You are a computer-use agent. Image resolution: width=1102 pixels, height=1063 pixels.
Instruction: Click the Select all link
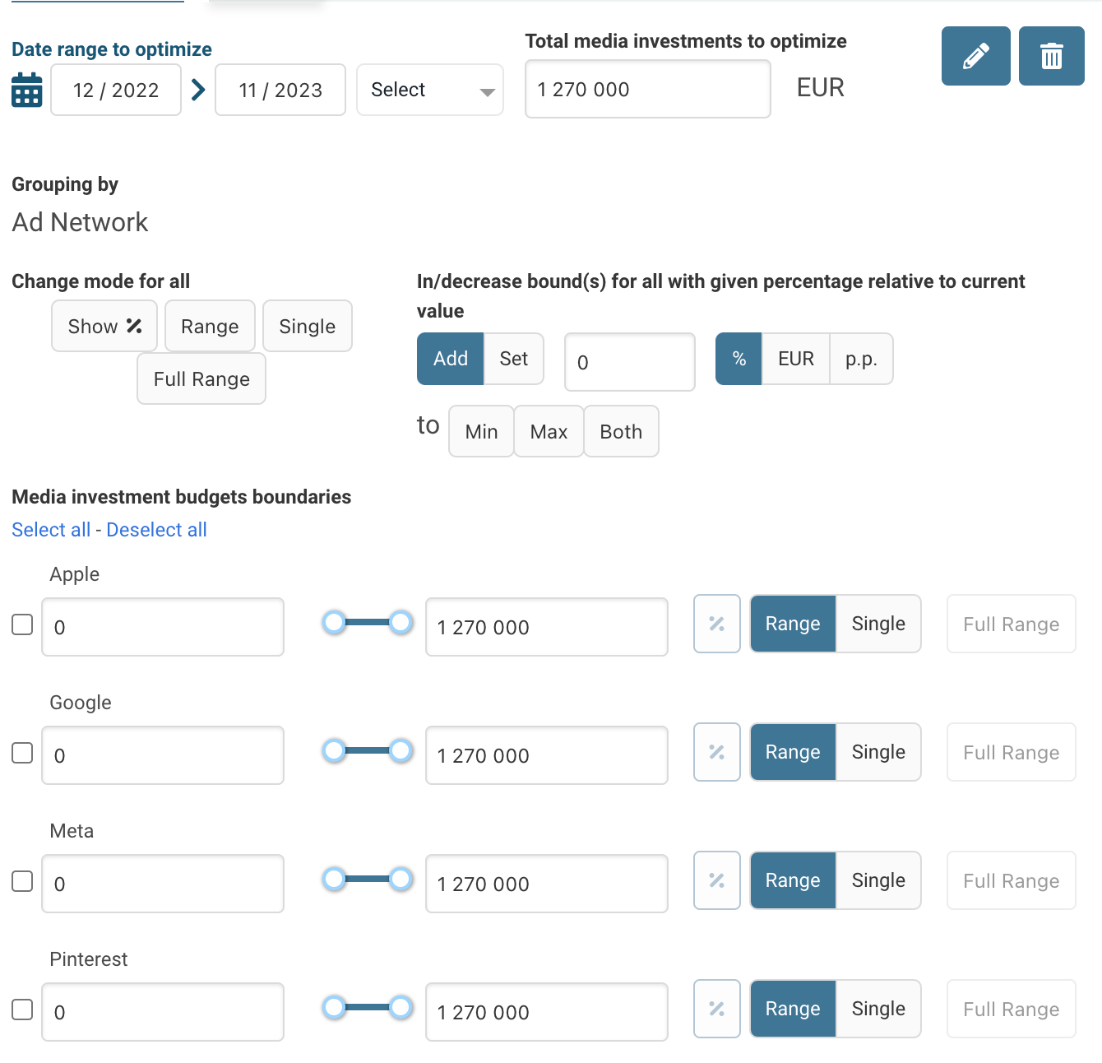[x=51, y=530]
